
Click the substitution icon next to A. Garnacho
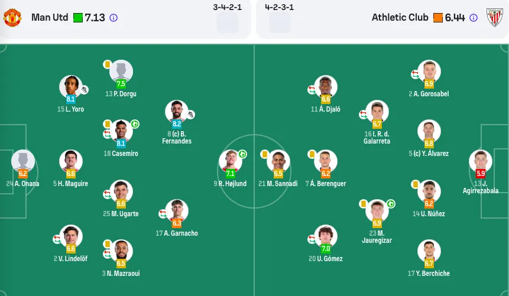163,213
